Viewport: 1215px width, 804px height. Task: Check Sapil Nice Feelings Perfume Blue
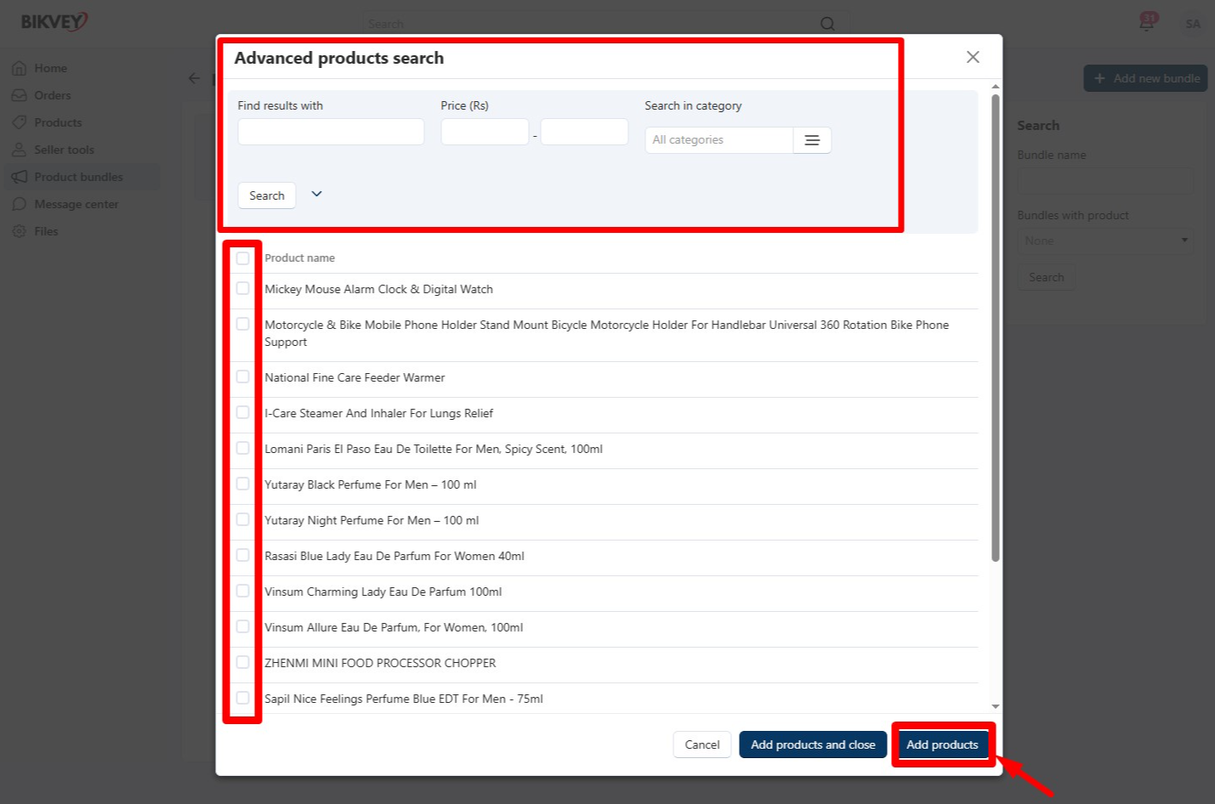(243, 698)
